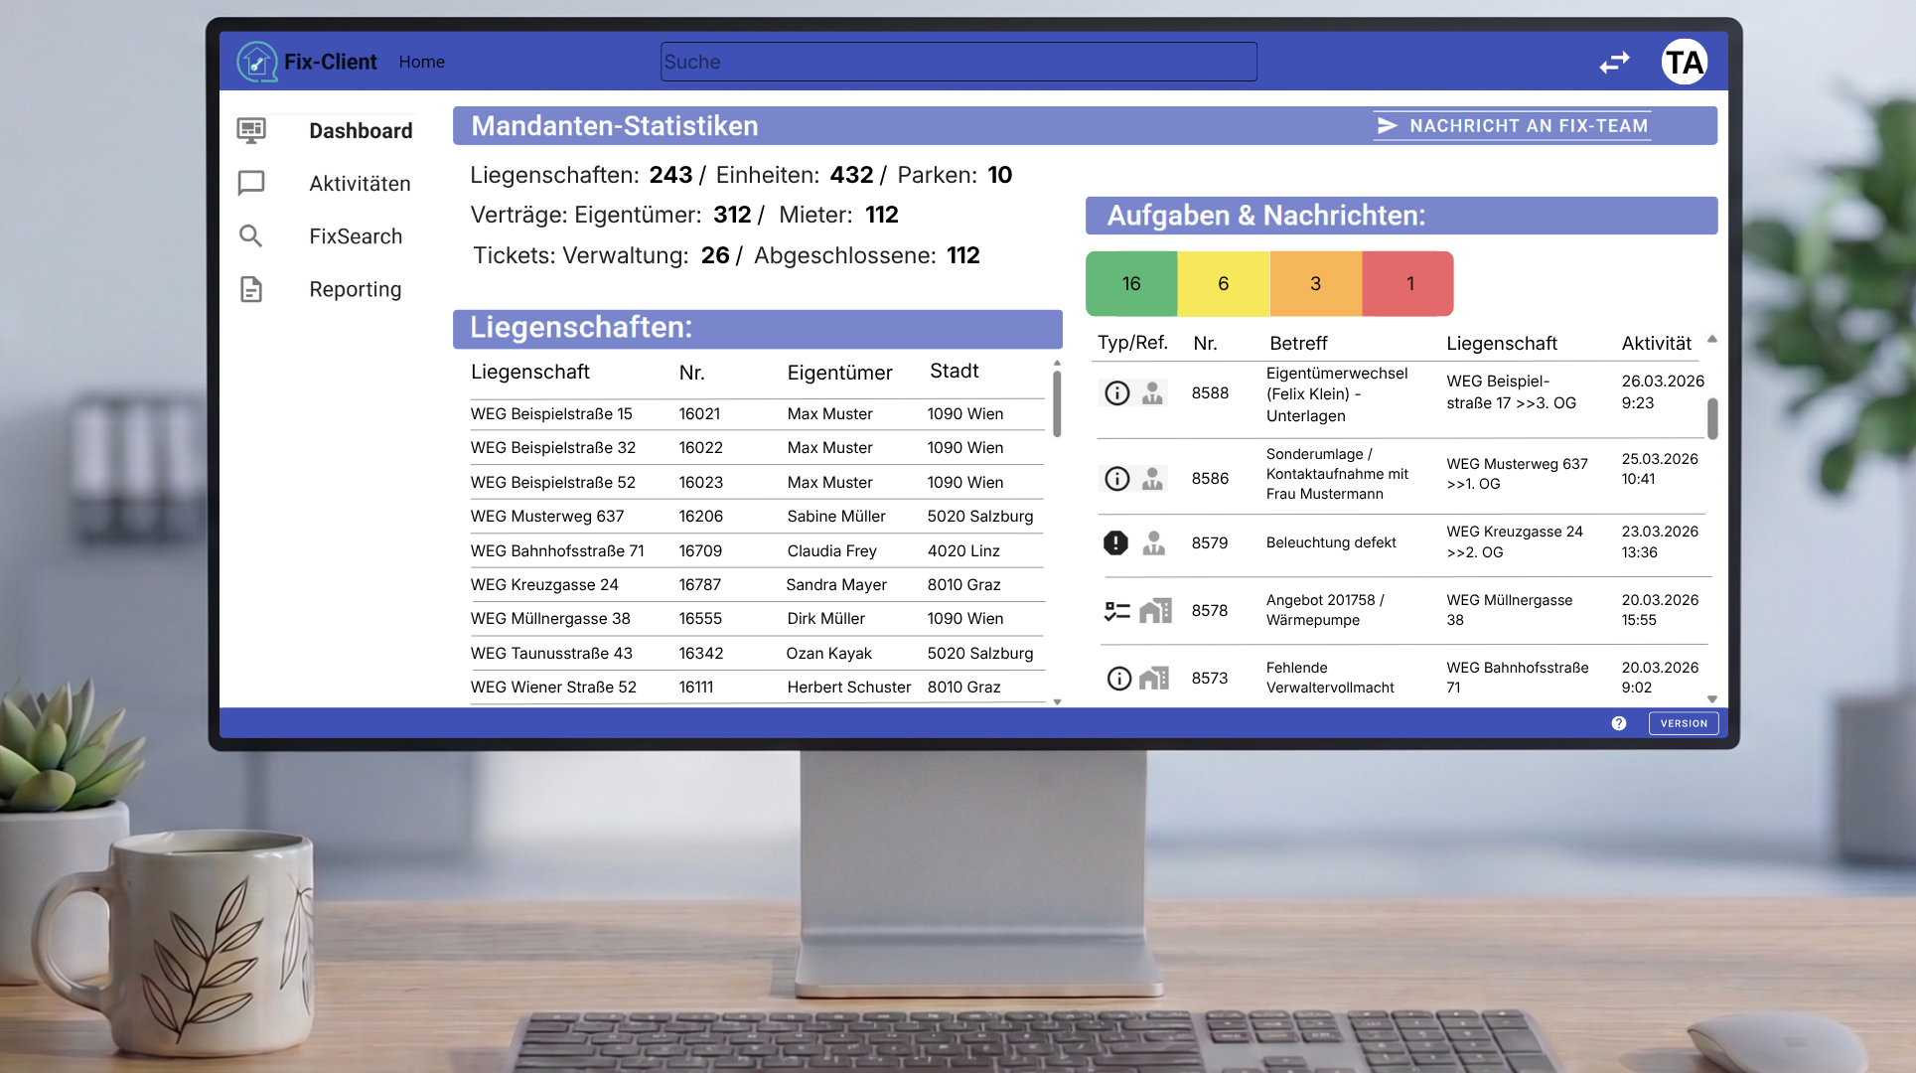Click the Dashboard monitor icon in sidebar
The image size is (1916, 1073).
[251, 130]
